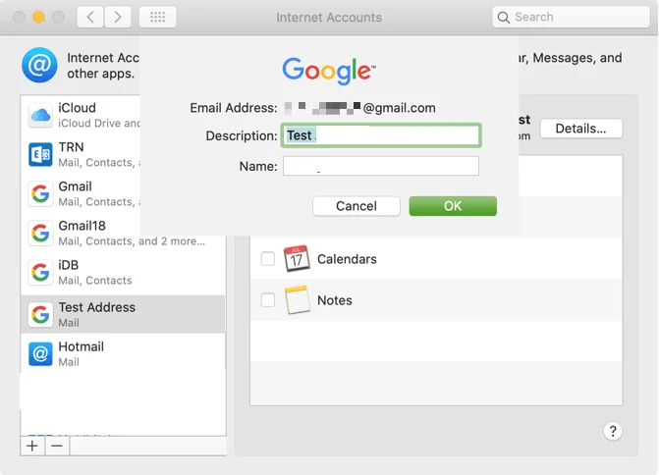Click the Google logo in dialog
659x475 pixels.
point(329,71)
